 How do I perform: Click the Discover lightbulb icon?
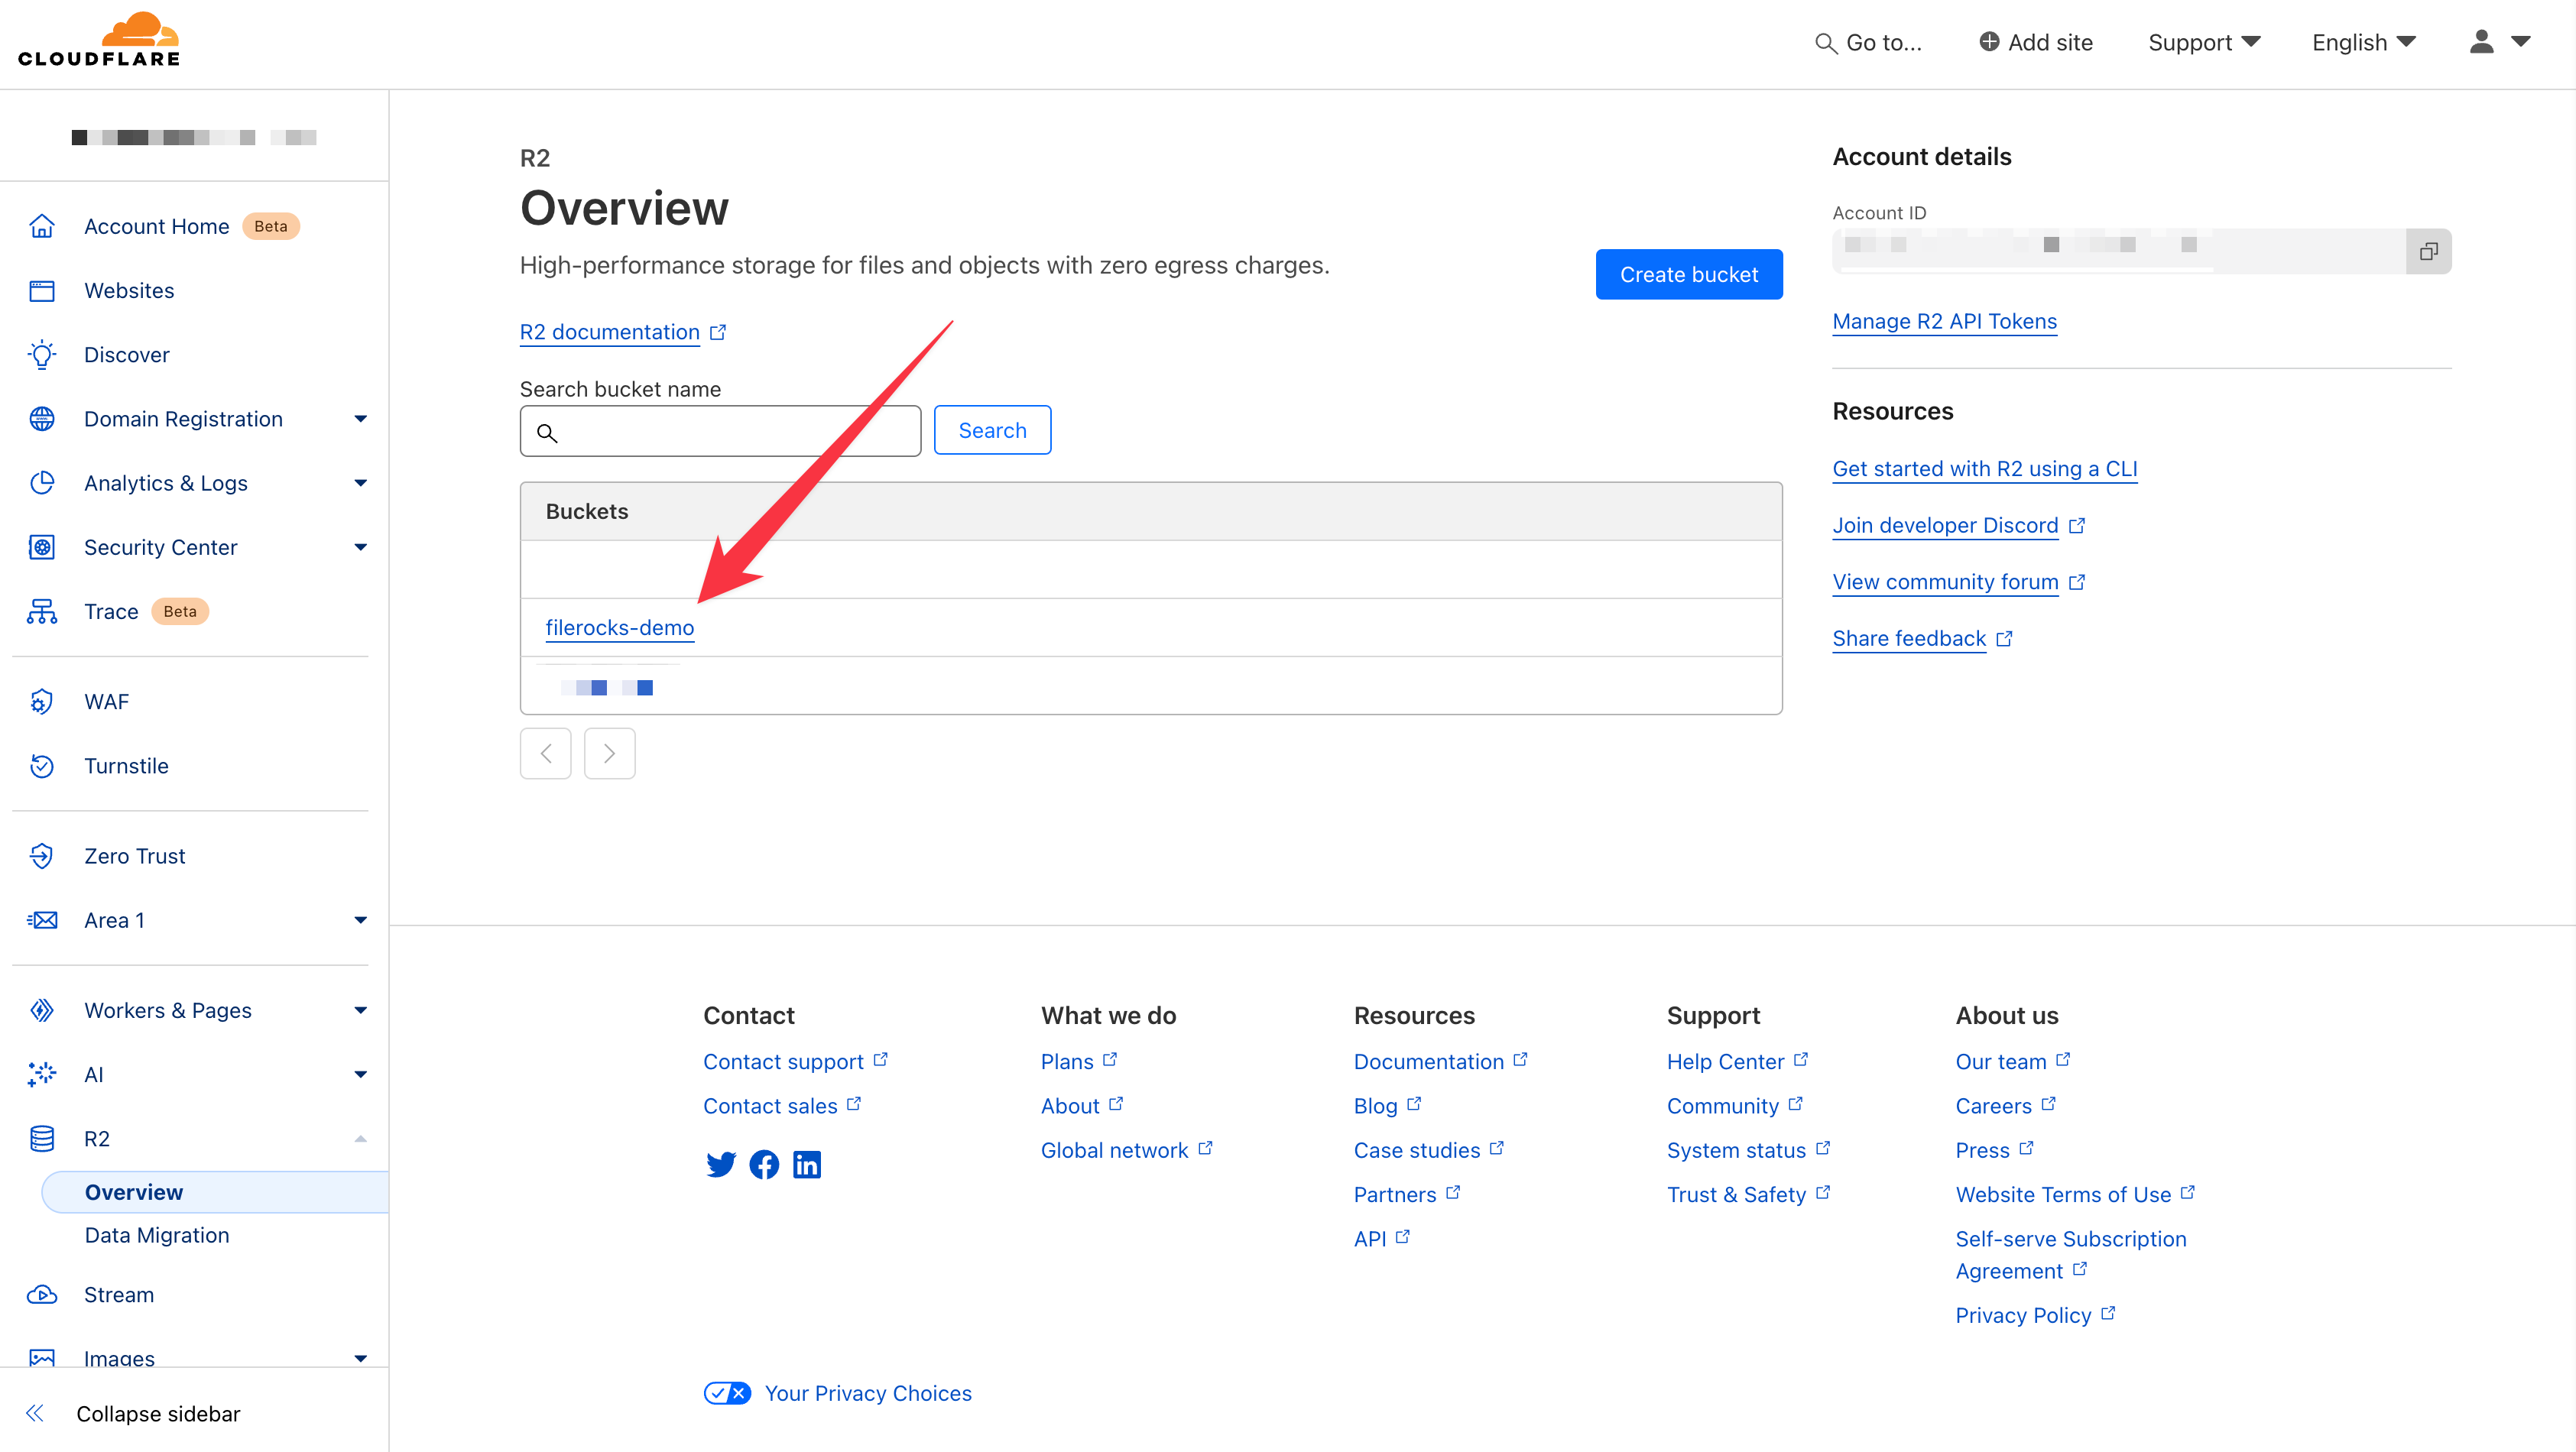tap(42, 355)
